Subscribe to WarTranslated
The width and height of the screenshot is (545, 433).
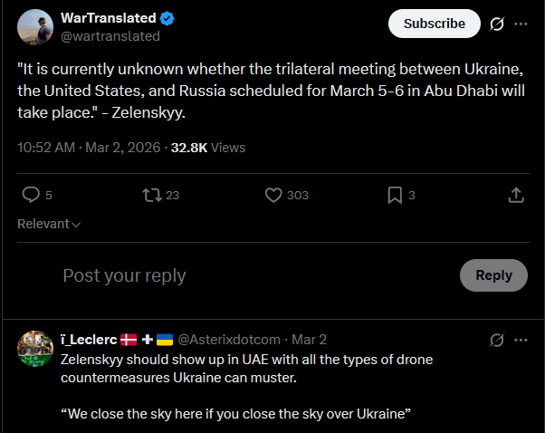434,24
